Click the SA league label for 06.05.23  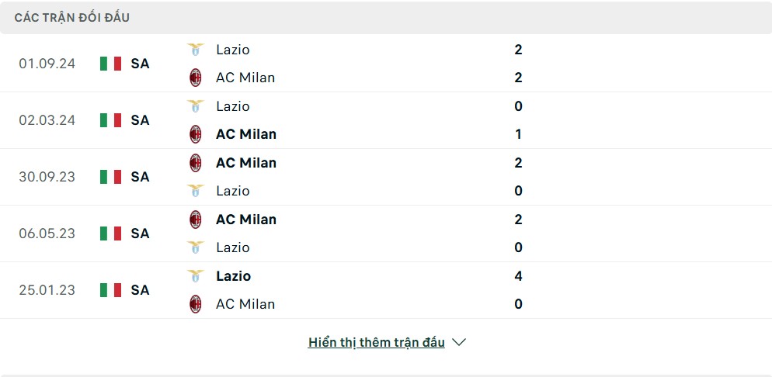(140, 233)
